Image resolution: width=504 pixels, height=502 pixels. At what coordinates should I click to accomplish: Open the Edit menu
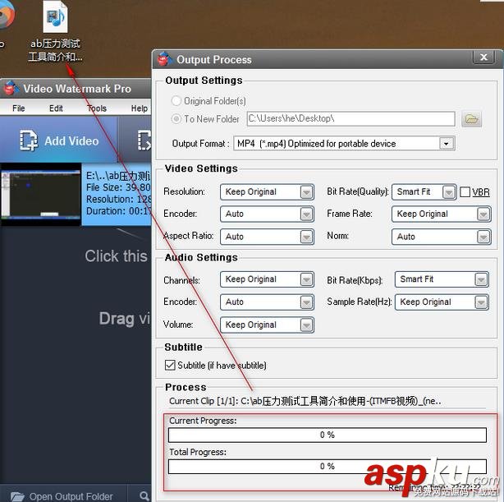pos(56,108)
